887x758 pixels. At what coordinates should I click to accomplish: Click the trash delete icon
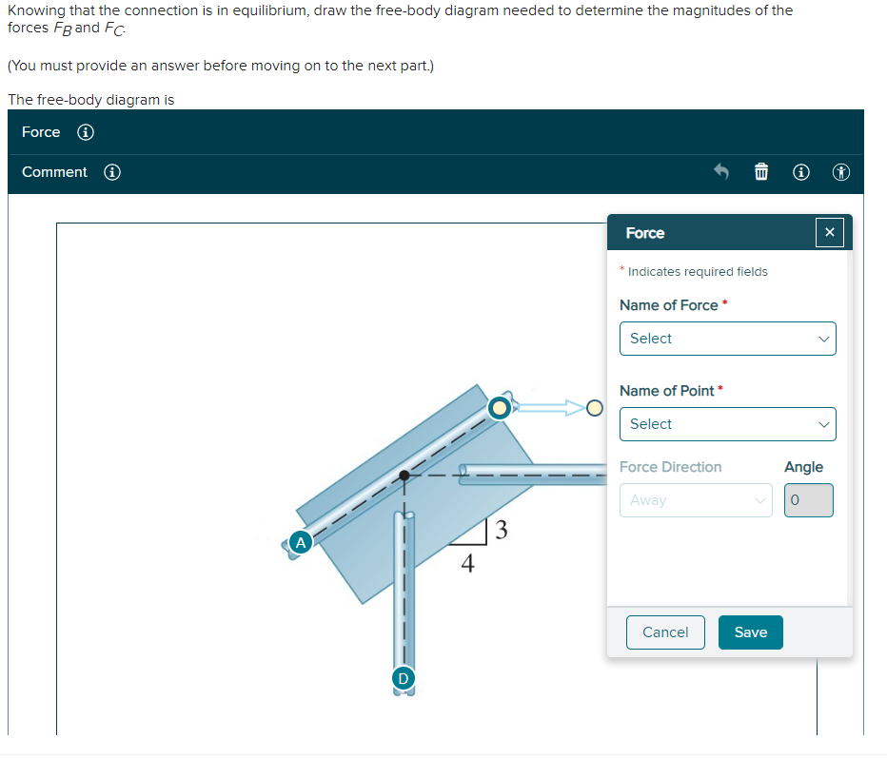(760, 172)
